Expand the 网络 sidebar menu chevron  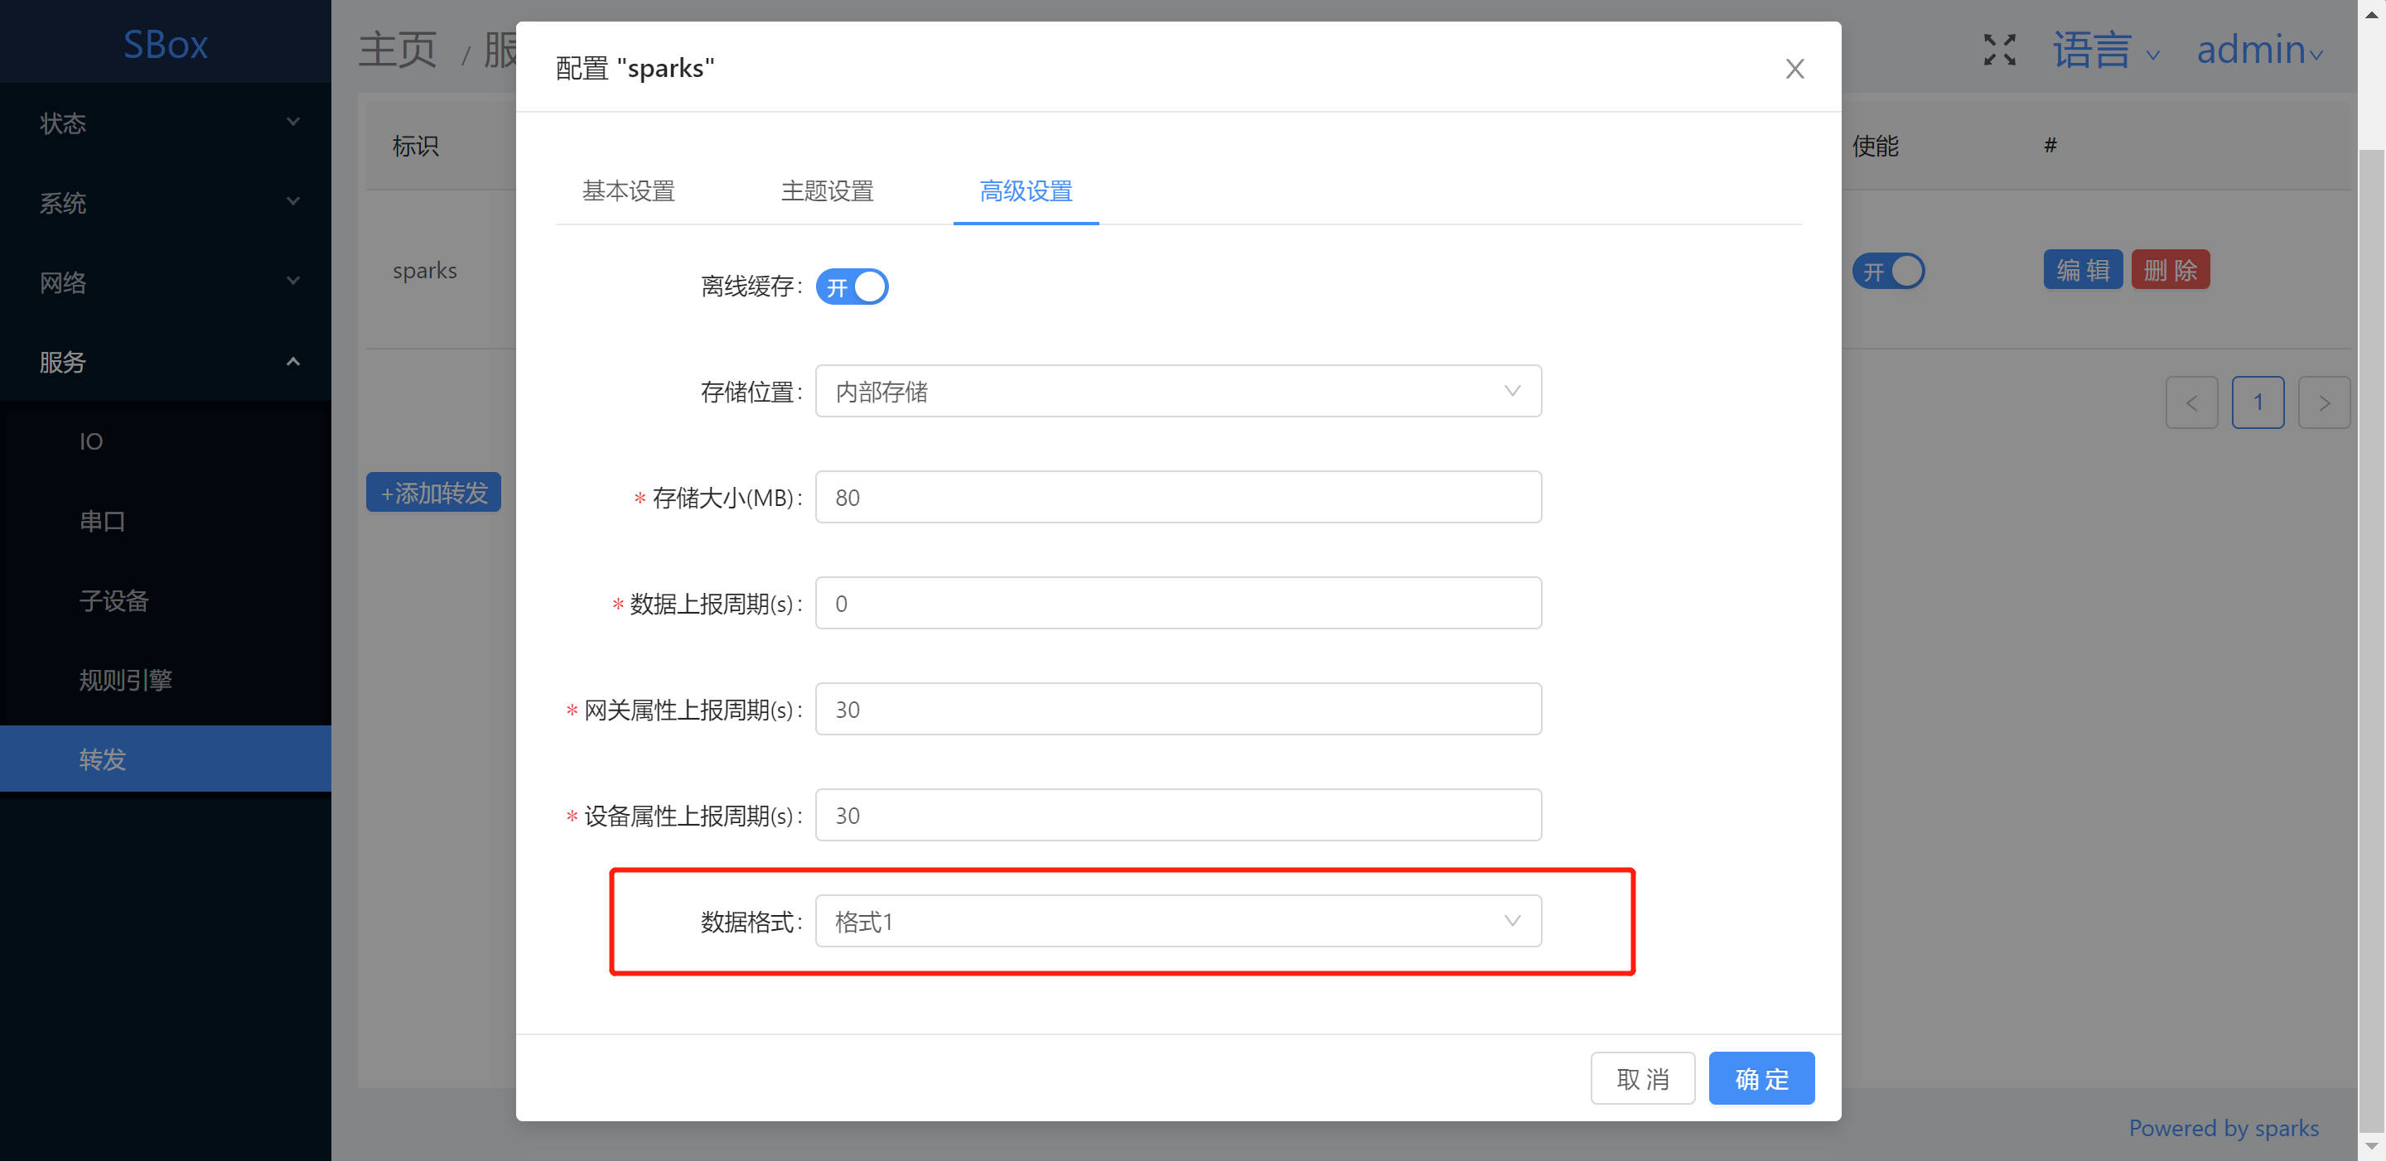pyautogui.click(x=292, y=282)
